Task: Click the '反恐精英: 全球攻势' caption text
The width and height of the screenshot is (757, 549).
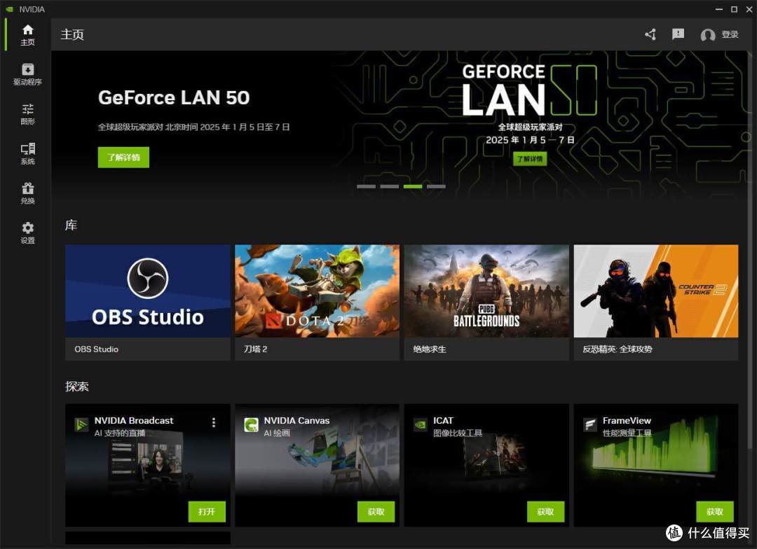Action: (x=618, y=349)
